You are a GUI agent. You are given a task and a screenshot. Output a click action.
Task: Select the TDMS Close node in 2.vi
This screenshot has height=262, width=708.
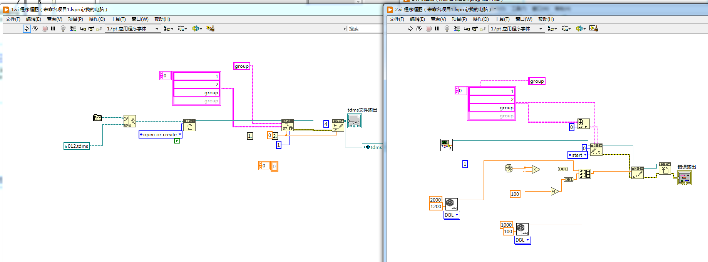click(664, 169)
